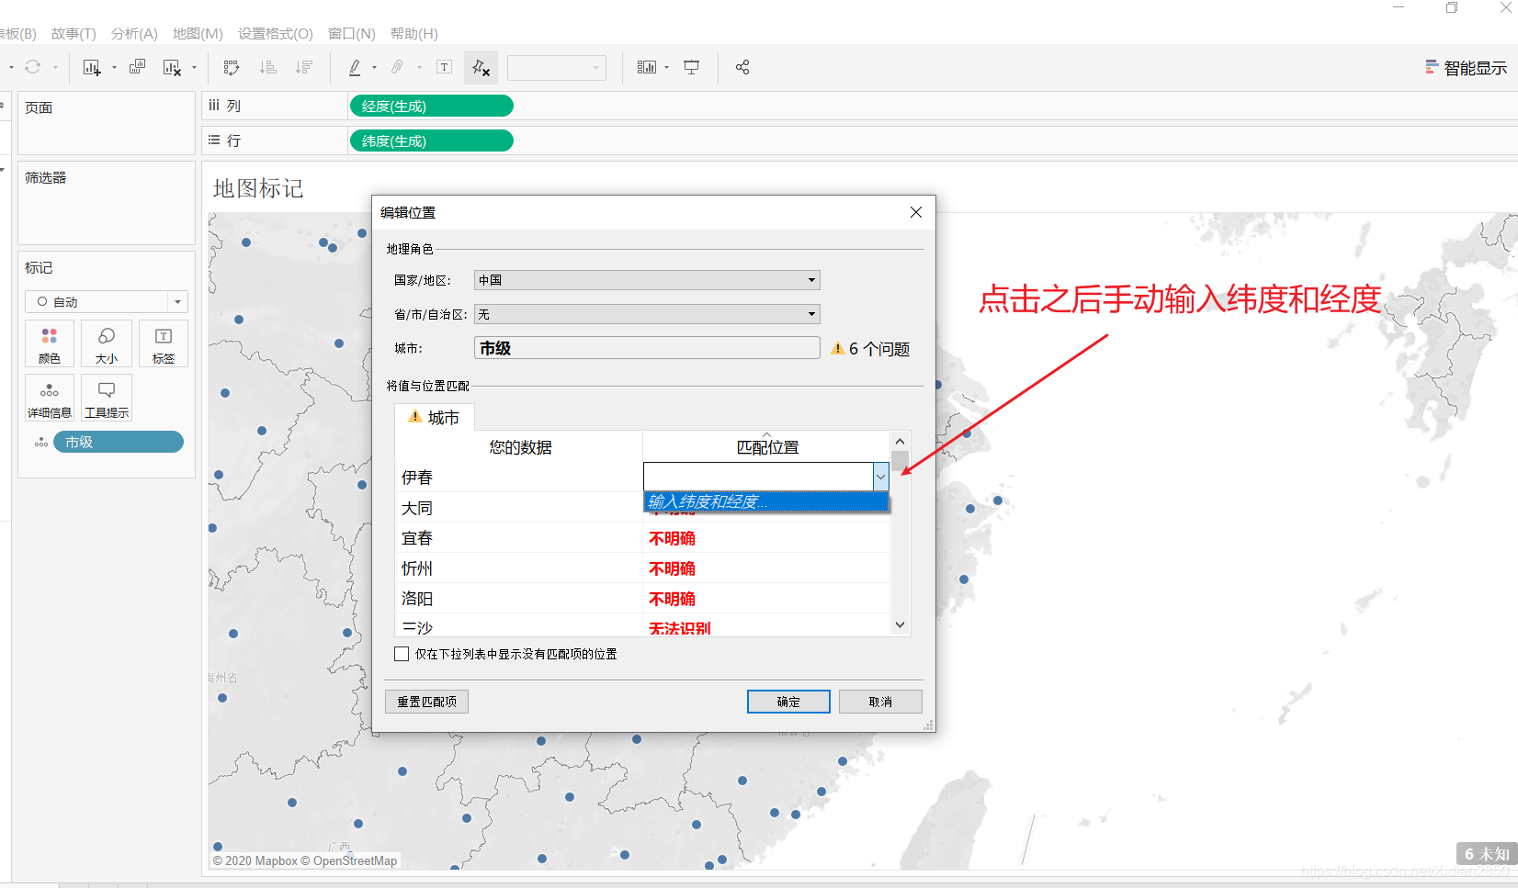
Task: Open the 设置格式(O) menu
Action: [276, 34]
